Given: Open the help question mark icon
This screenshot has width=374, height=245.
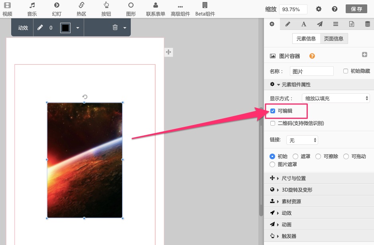Looking at the screenshot, I should click(x=335, y=9).
